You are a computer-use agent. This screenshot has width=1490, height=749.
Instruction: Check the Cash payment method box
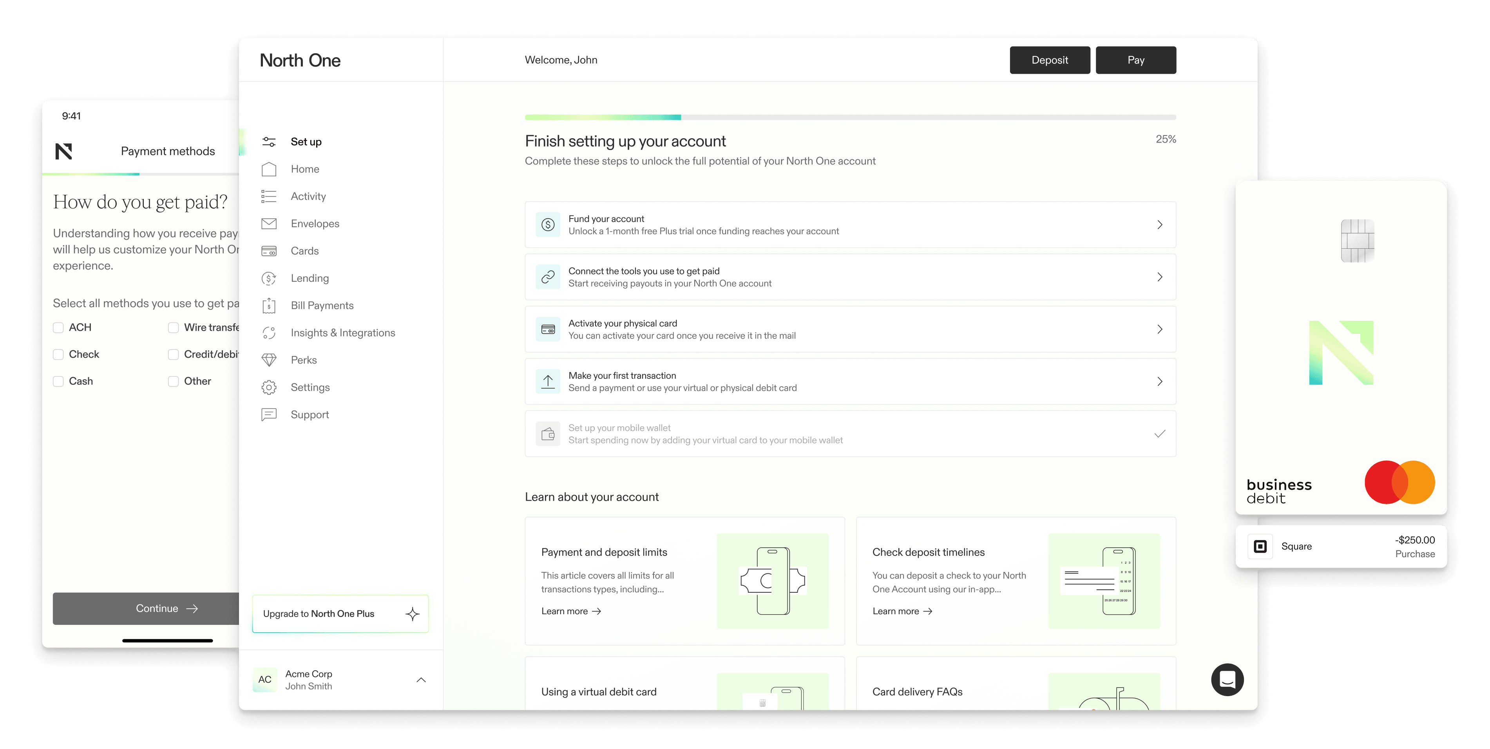tap(58, 381)
